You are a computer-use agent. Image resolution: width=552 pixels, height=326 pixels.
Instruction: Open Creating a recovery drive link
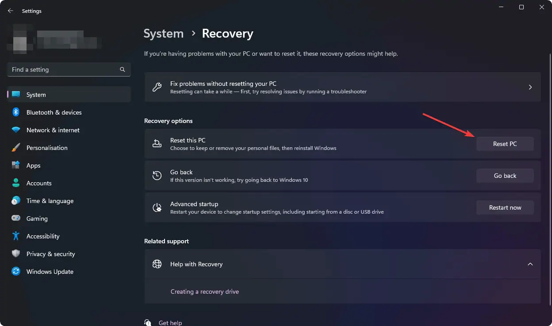pyautogui.click(x=205, y=291)
